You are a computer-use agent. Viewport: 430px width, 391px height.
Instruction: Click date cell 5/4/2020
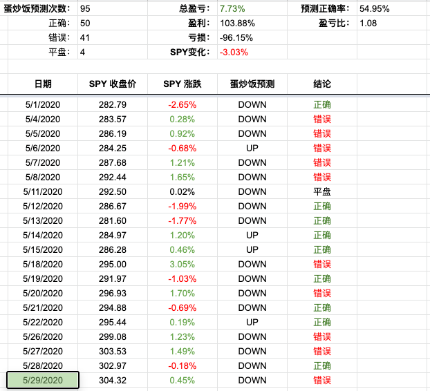coord(43,120)
